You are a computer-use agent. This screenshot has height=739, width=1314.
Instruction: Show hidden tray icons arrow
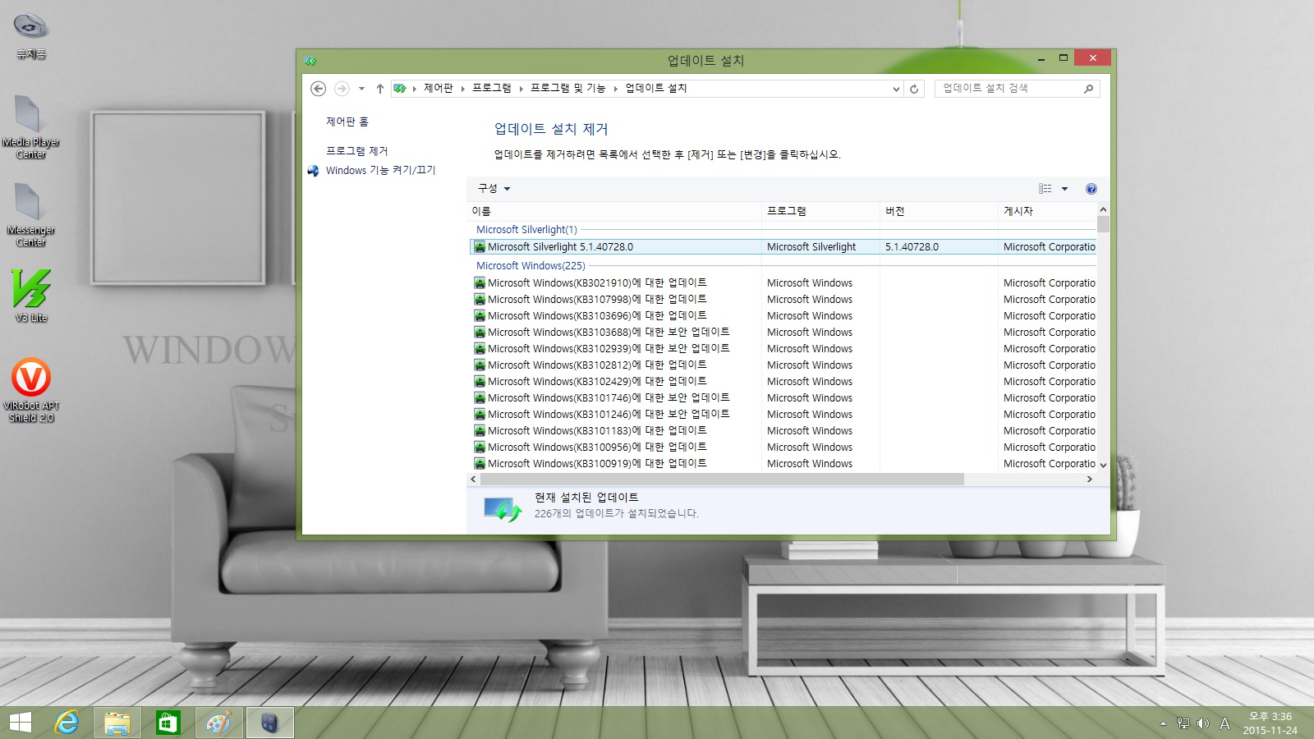pyautogui.click(x=1163, y=723)
